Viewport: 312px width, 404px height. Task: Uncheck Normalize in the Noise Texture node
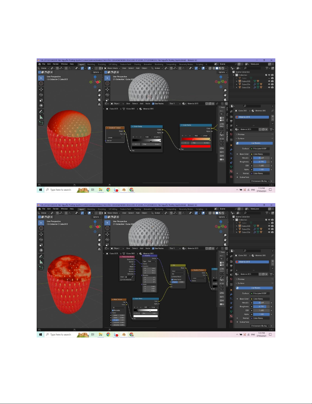113,310
